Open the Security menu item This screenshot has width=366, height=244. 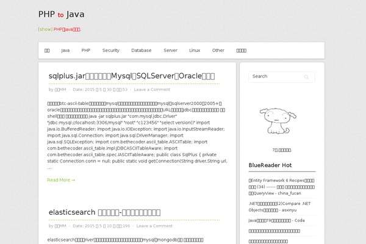coord(111,51)
